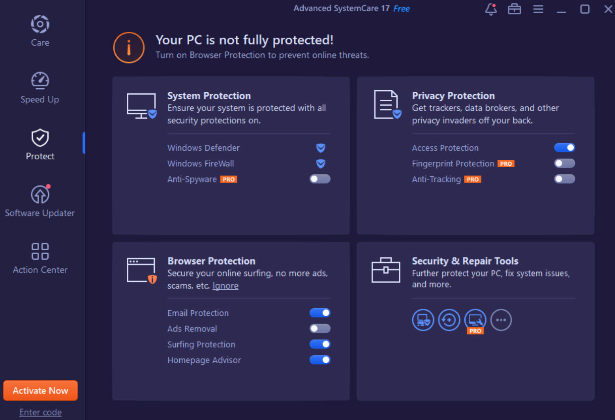Show more security tools via ellipsis icon
615x420 pixels.
pyautogui.click(x=501, y=320)
